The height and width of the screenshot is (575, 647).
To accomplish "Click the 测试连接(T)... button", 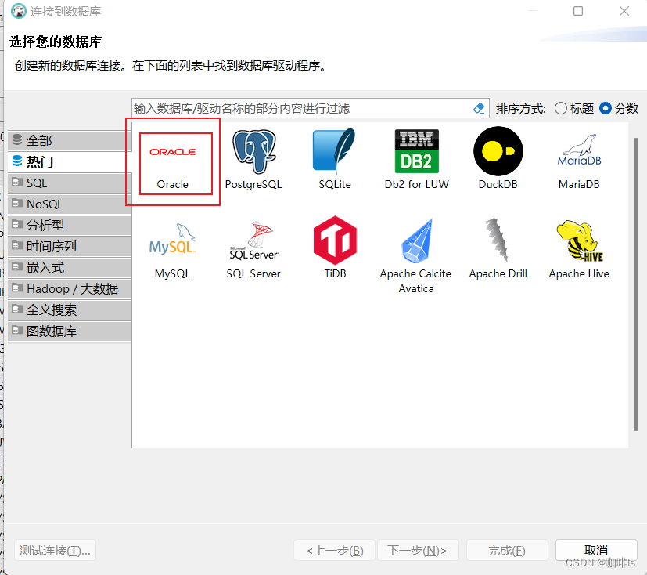I will tap(55, 550).
